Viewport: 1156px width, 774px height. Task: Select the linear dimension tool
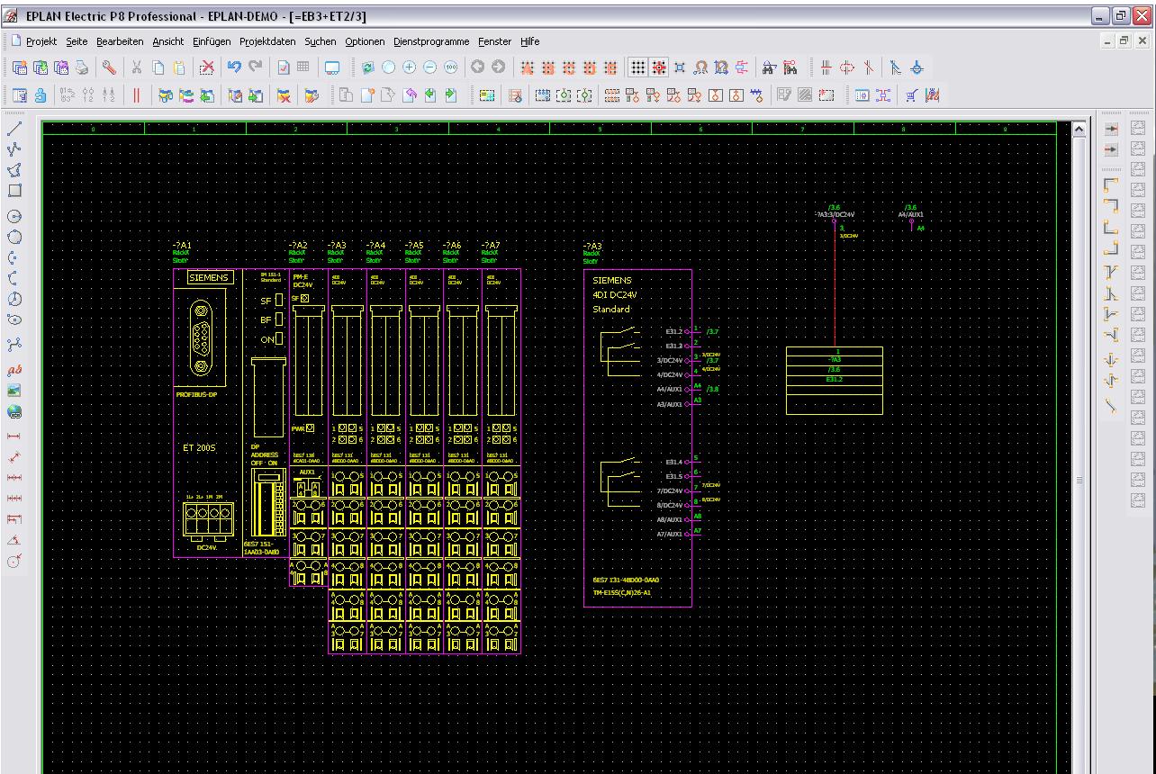(x=14, y=437)
